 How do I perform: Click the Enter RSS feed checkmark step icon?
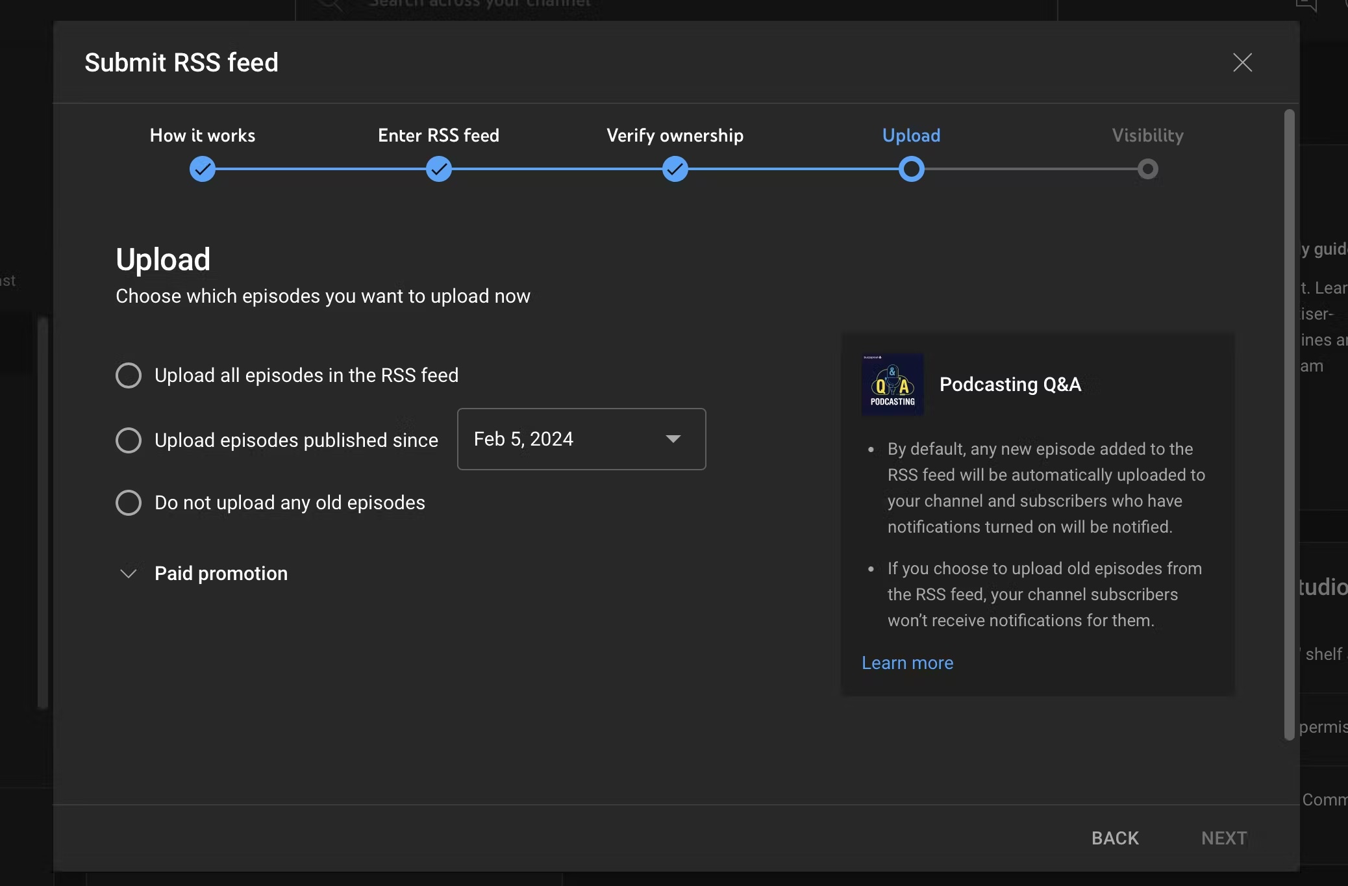[439, 170]
